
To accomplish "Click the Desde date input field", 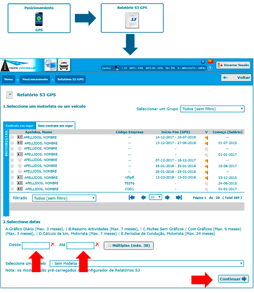I will point(36,246).
